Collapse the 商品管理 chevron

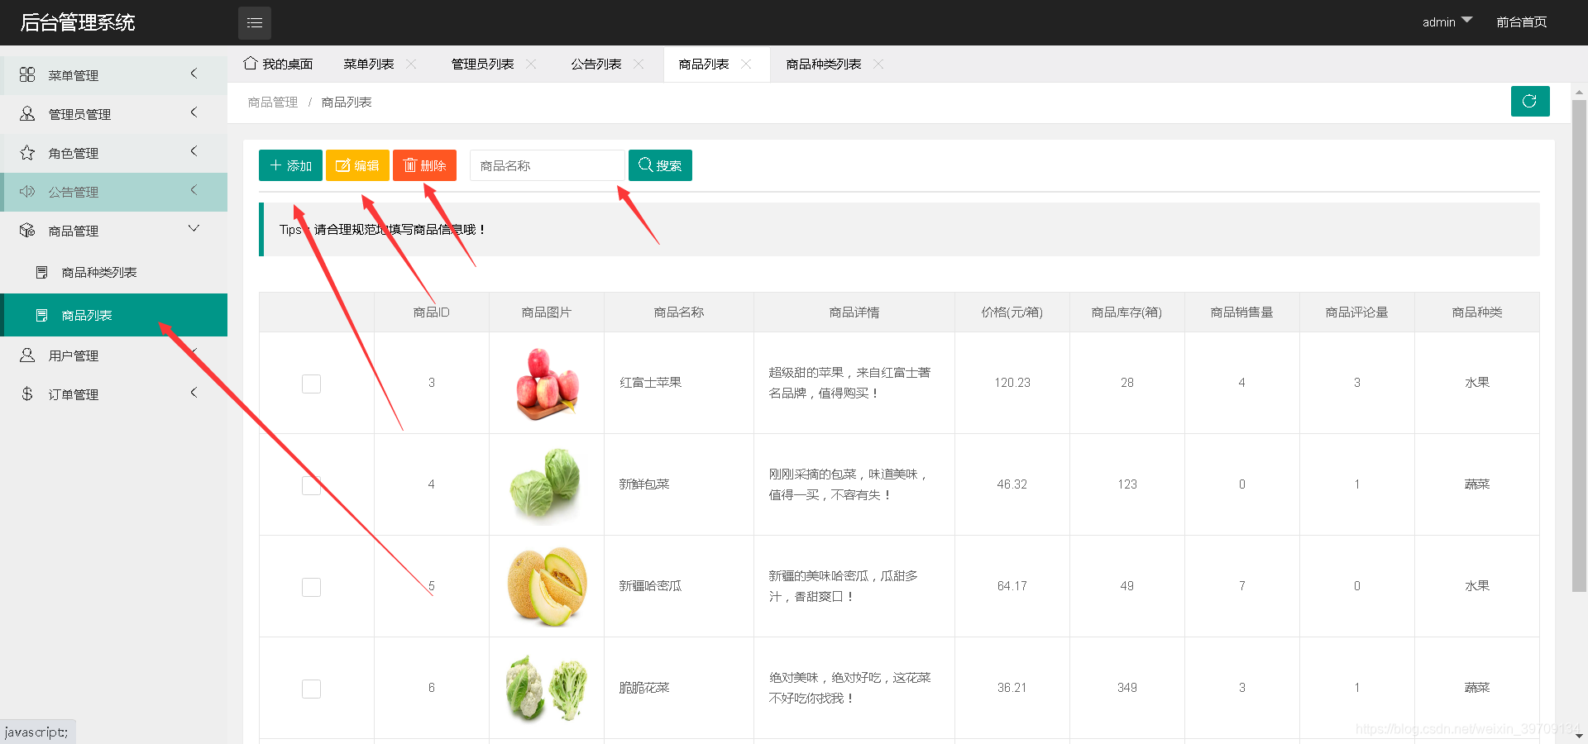(194, 228)
